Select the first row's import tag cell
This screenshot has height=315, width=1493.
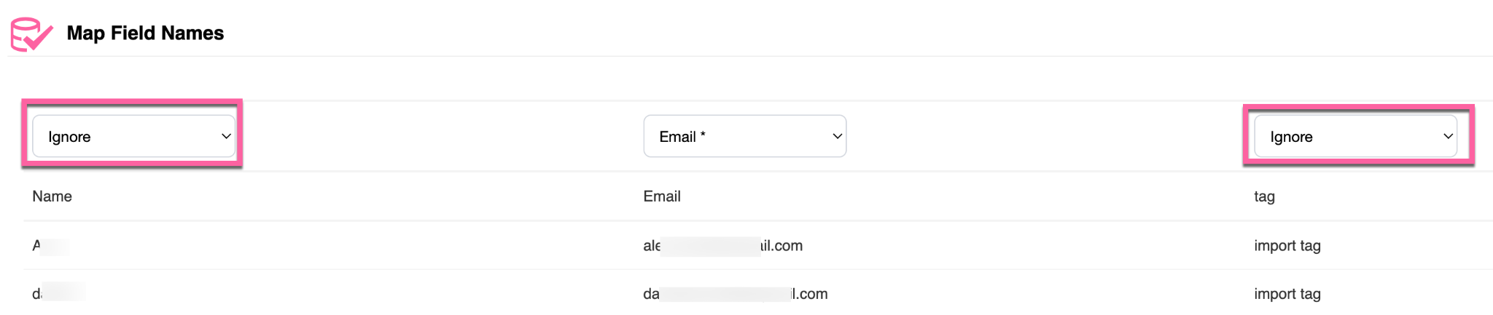(x=1287, y=246)
